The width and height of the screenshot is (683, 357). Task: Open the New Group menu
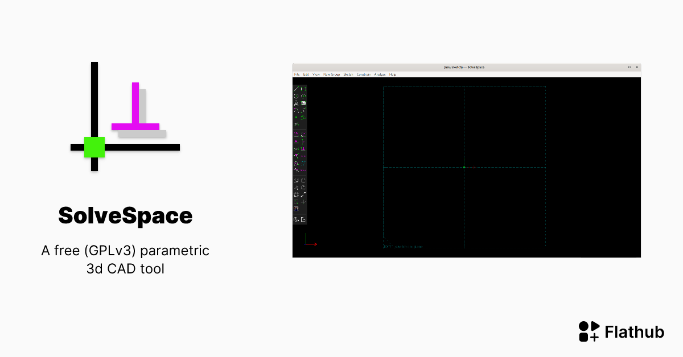332,74
